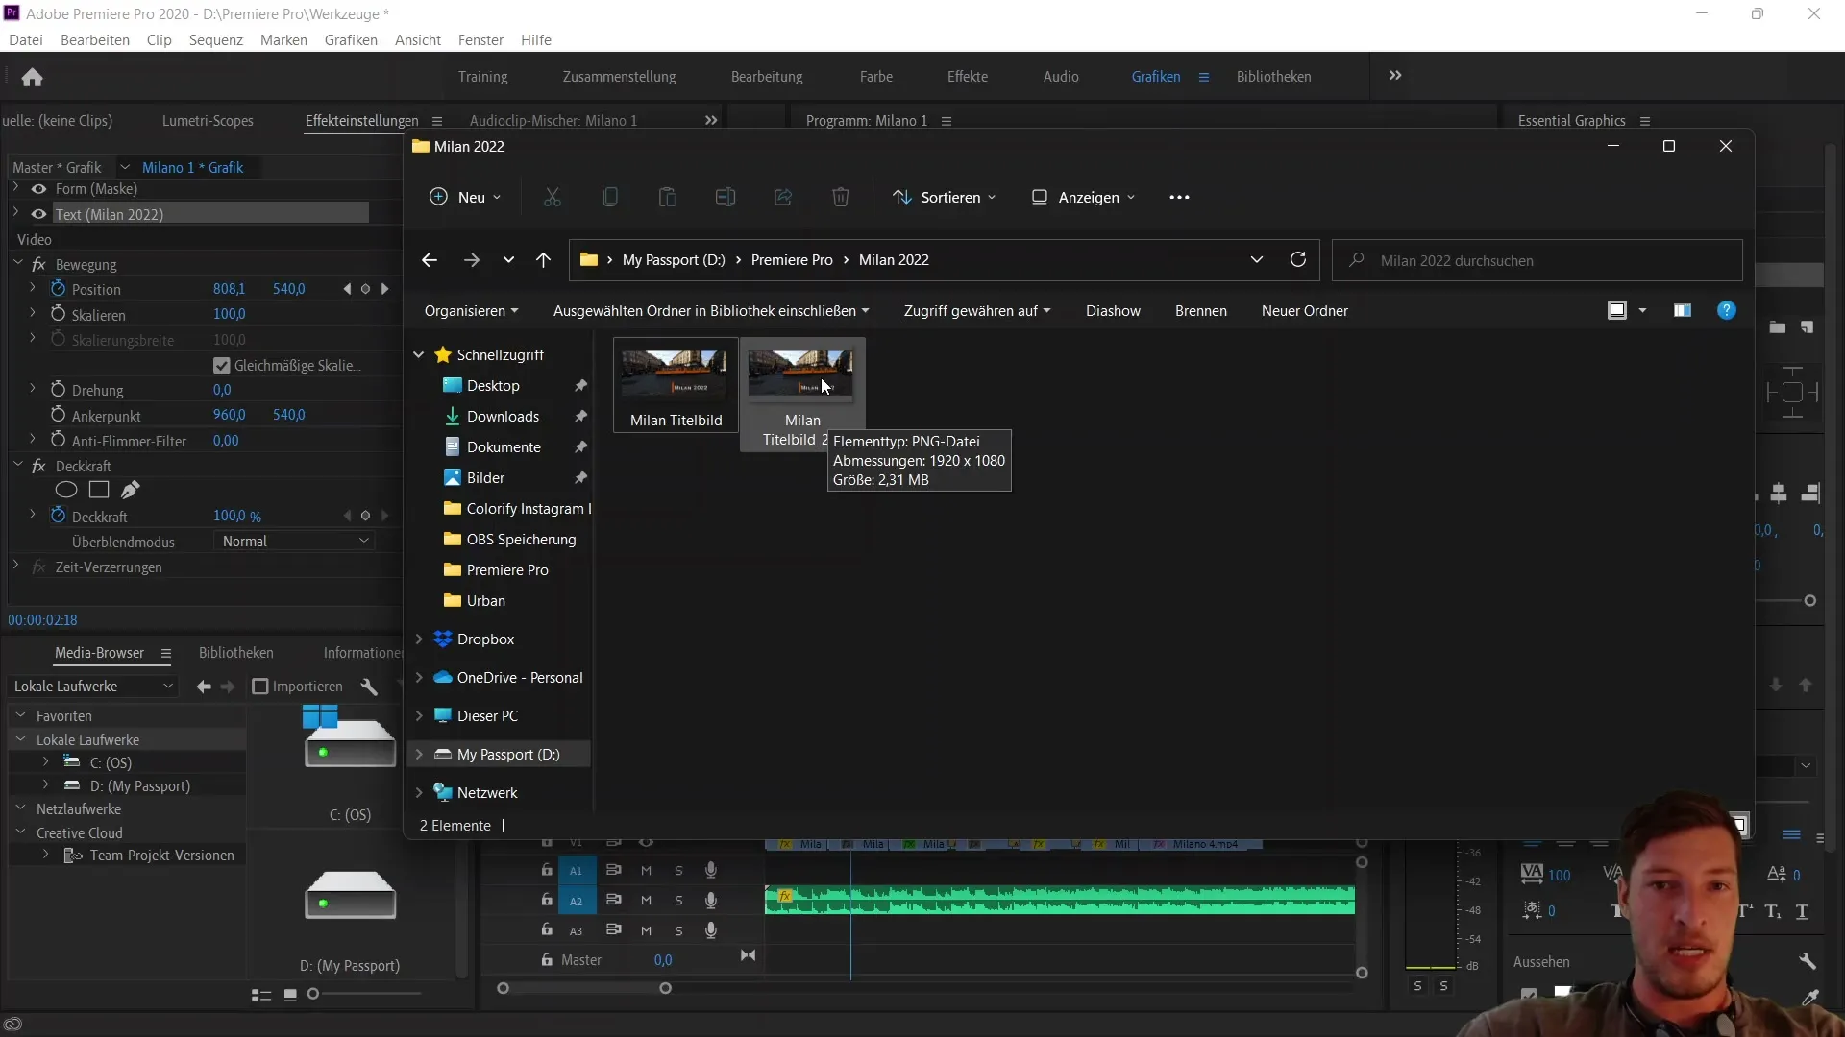Open the Explorer more options ellipsis
Viewport: 1845px width, 1037px height.
pos(1179,197)
